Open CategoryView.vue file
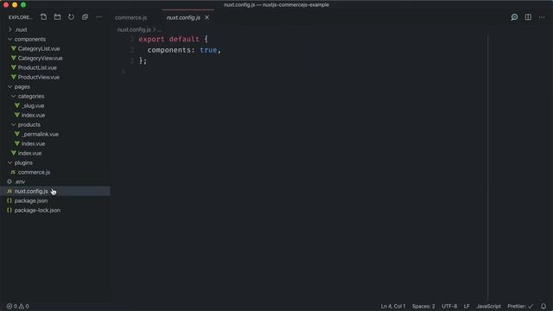This screenshot has height=311, width=553. coord(55,58)
